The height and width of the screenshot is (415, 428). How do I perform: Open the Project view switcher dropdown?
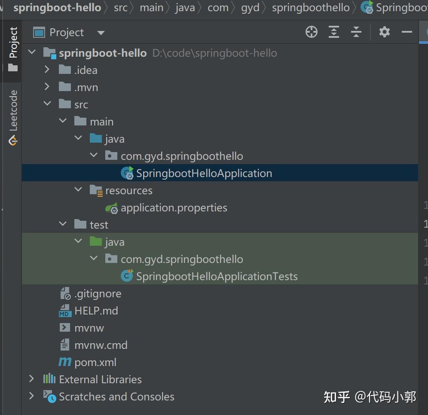click(x=101, y=32)
